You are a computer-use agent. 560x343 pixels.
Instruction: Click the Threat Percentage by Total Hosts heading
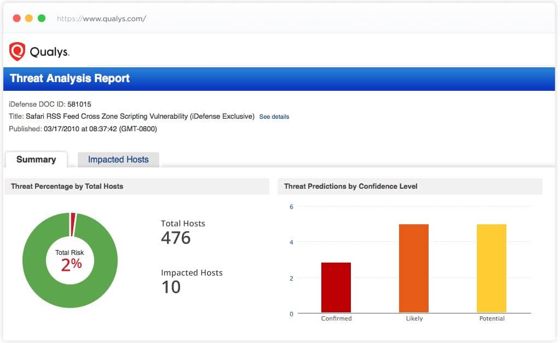click(67, 187)
